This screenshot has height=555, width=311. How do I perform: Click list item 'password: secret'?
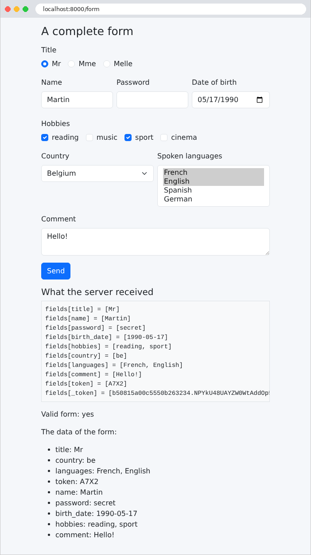[86, 503]
